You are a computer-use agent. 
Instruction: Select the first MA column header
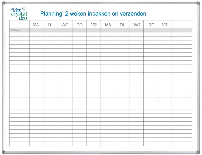[x=36, y=25]
